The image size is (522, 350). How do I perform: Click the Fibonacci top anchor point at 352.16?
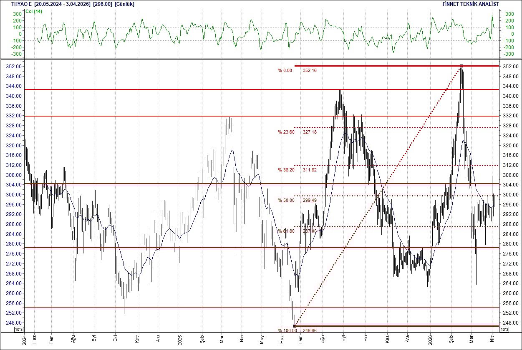pos(461,66)
